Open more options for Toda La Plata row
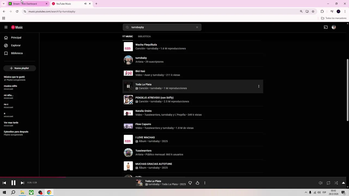The image size is (349, 196). [258, 86]
